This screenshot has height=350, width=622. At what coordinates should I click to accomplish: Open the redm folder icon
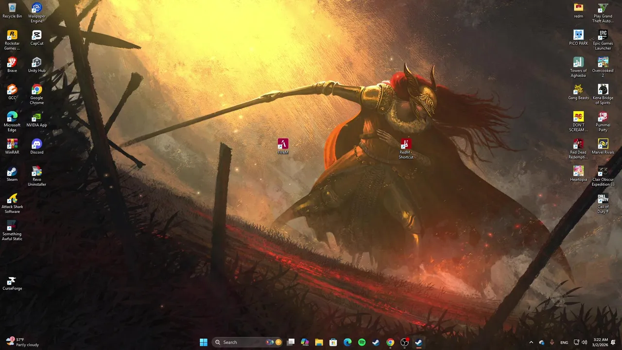[578, 11]
